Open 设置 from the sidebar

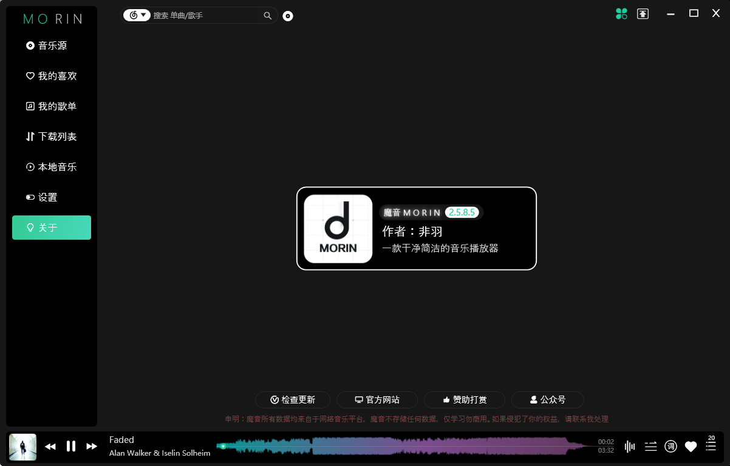pos(51,197)
